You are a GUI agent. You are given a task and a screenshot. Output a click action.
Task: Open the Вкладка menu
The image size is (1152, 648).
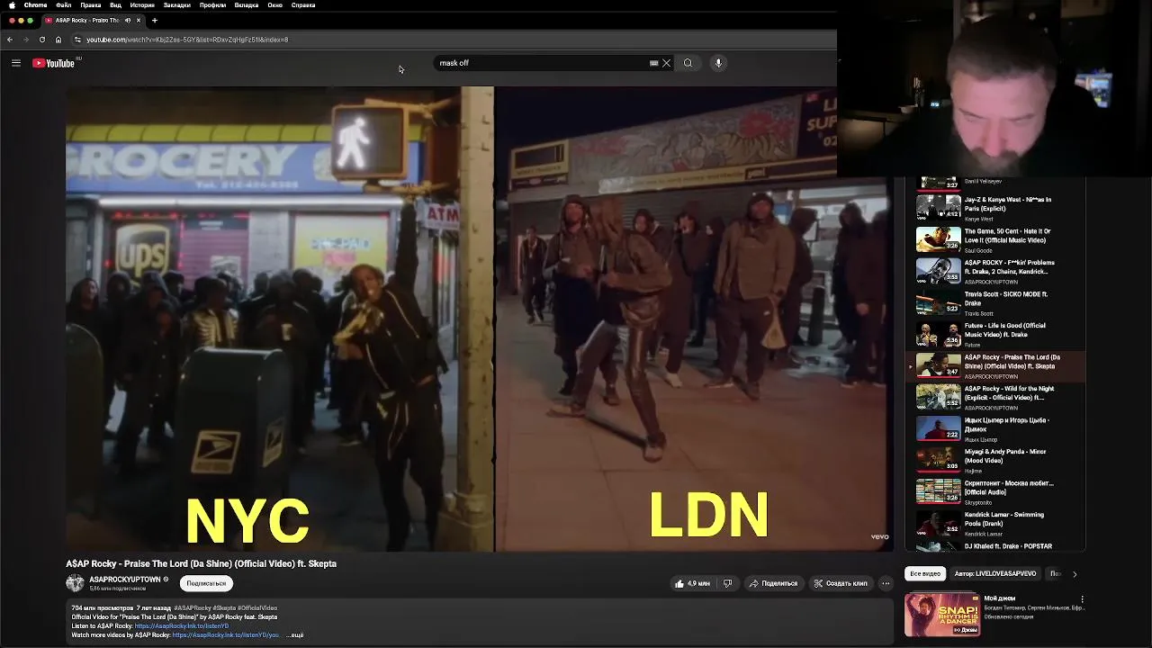[x=247, y=4]
